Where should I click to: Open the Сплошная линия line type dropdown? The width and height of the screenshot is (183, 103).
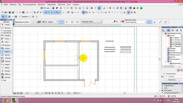coord(91,22)
